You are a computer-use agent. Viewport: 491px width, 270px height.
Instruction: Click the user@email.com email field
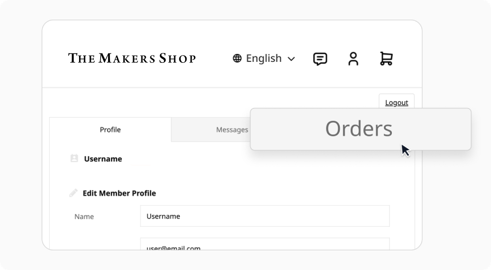[265, 245]
